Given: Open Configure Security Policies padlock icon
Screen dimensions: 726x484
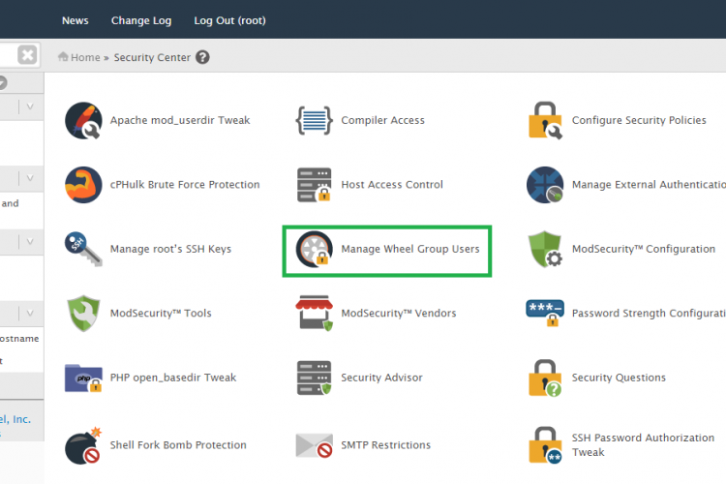Looking at the screenshot, I should click(545, 120).
